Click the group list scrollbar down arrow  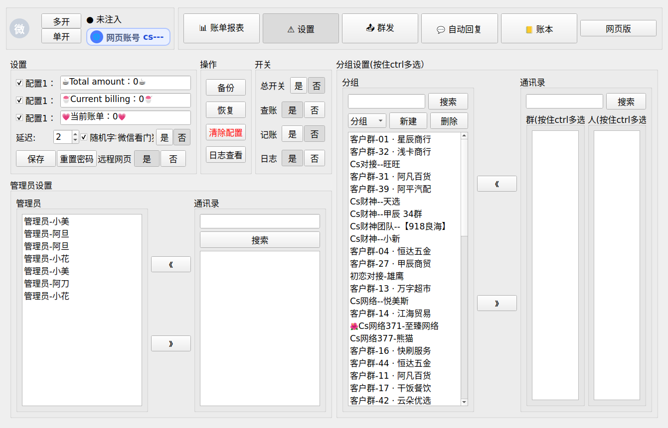point(464,402)
